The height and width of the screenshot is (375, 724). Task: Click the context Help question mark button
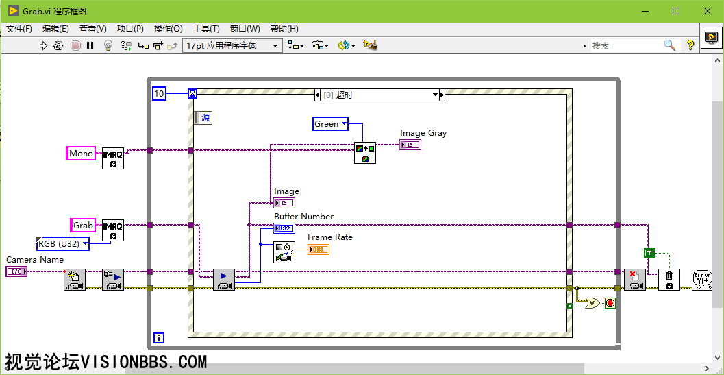click(x=690, y=45)
